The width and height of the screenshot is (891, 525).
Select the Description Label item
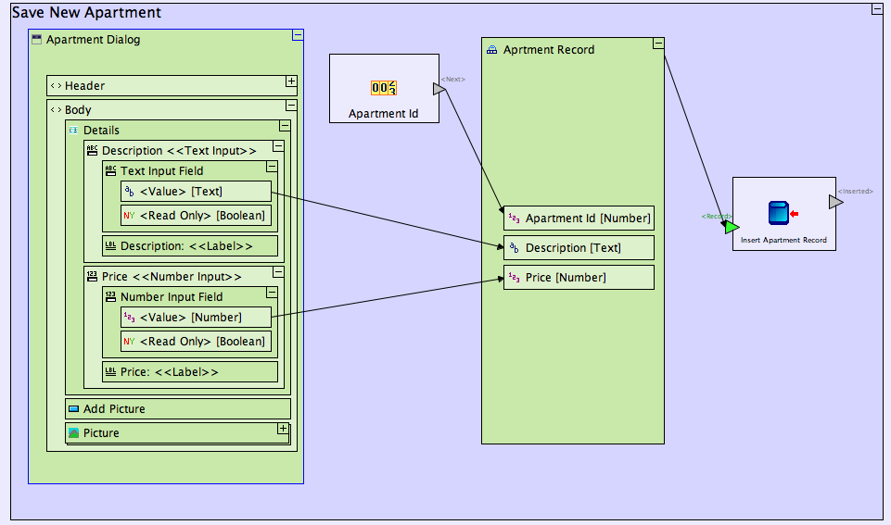(x=190, y=246)
